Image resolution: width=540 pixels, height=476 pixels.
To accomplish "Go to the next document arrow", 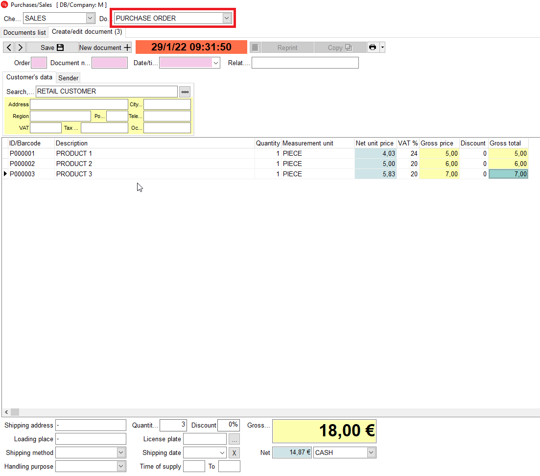I will tap(20, 48).
